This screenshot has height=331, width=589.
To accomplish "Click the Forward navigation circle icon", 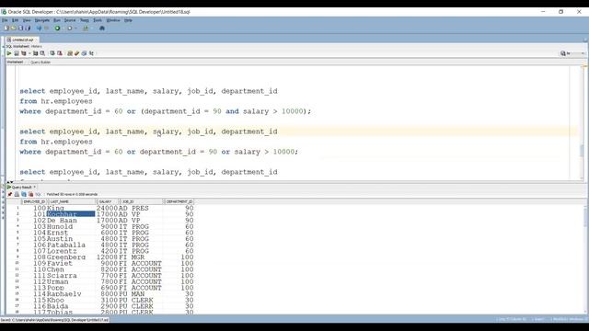I will [70, 29].
